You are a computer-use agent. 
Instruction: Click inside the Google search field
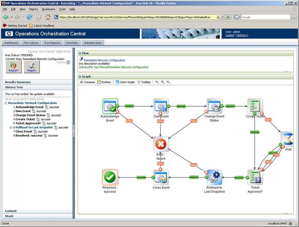pos(266,17)
